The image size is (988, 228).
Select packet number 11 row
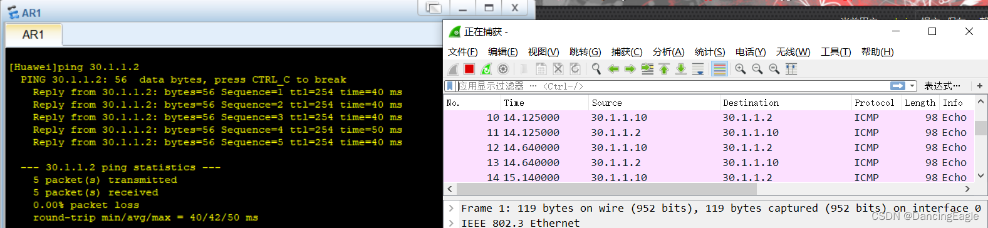point(709,133)
